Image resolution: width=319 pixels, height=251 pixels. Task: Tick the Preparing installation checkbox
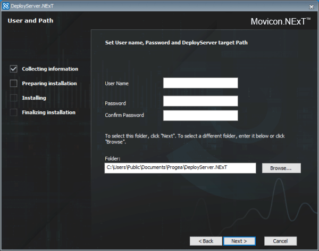point(14,84)
